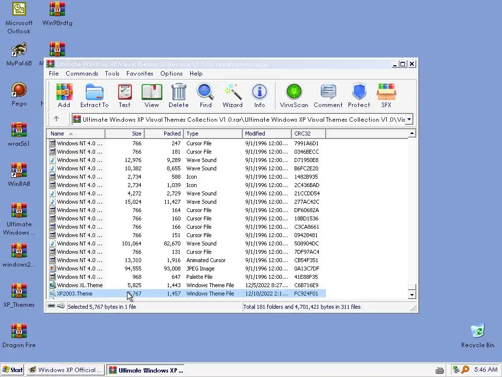Screen dimensions: 502x377
Task: Click the Delete trash can icon
Action: tap(178, 96)
